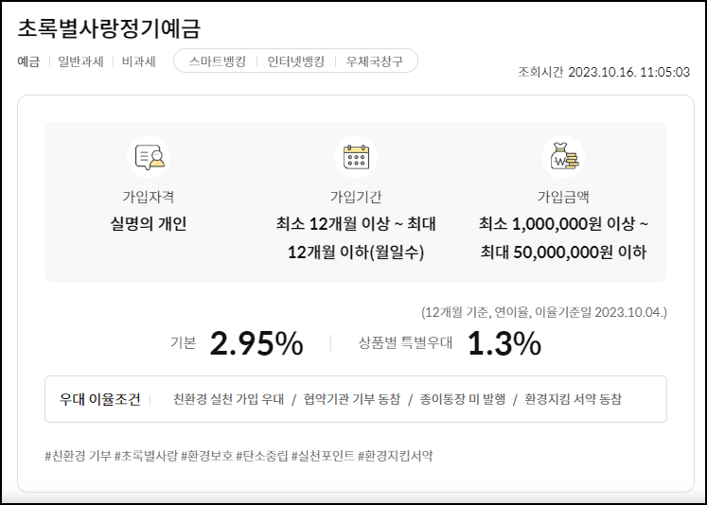
Task: Click the #환경지킴서약 hashtag
Action: click(396, 456)
